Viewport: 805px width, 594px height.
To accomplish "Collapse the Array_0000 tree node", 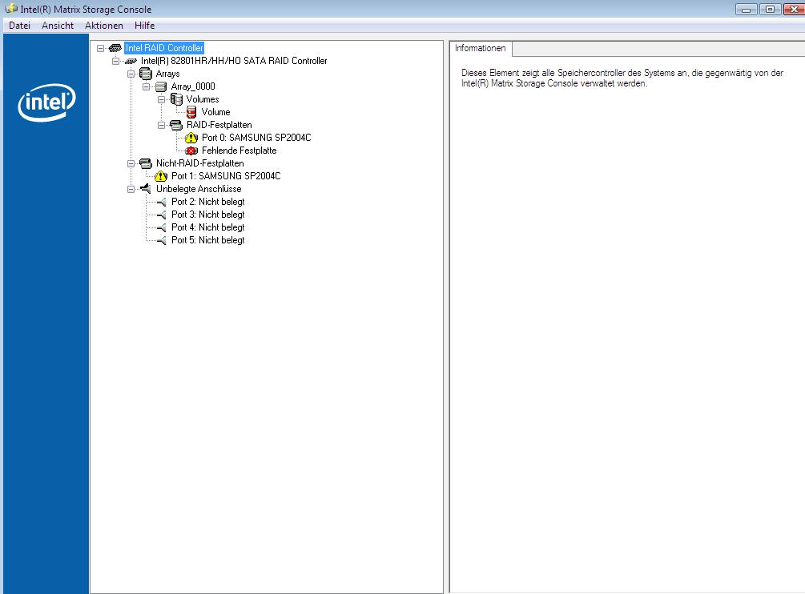I will pyautogui.click(x=147, y=86).
